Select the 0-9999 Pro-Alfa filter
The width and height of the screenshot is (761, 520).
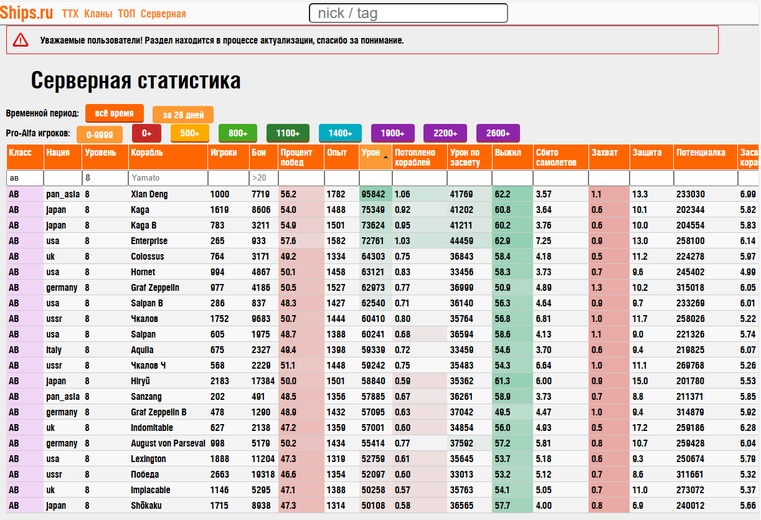pyautogui.click(x=100, y=135)
